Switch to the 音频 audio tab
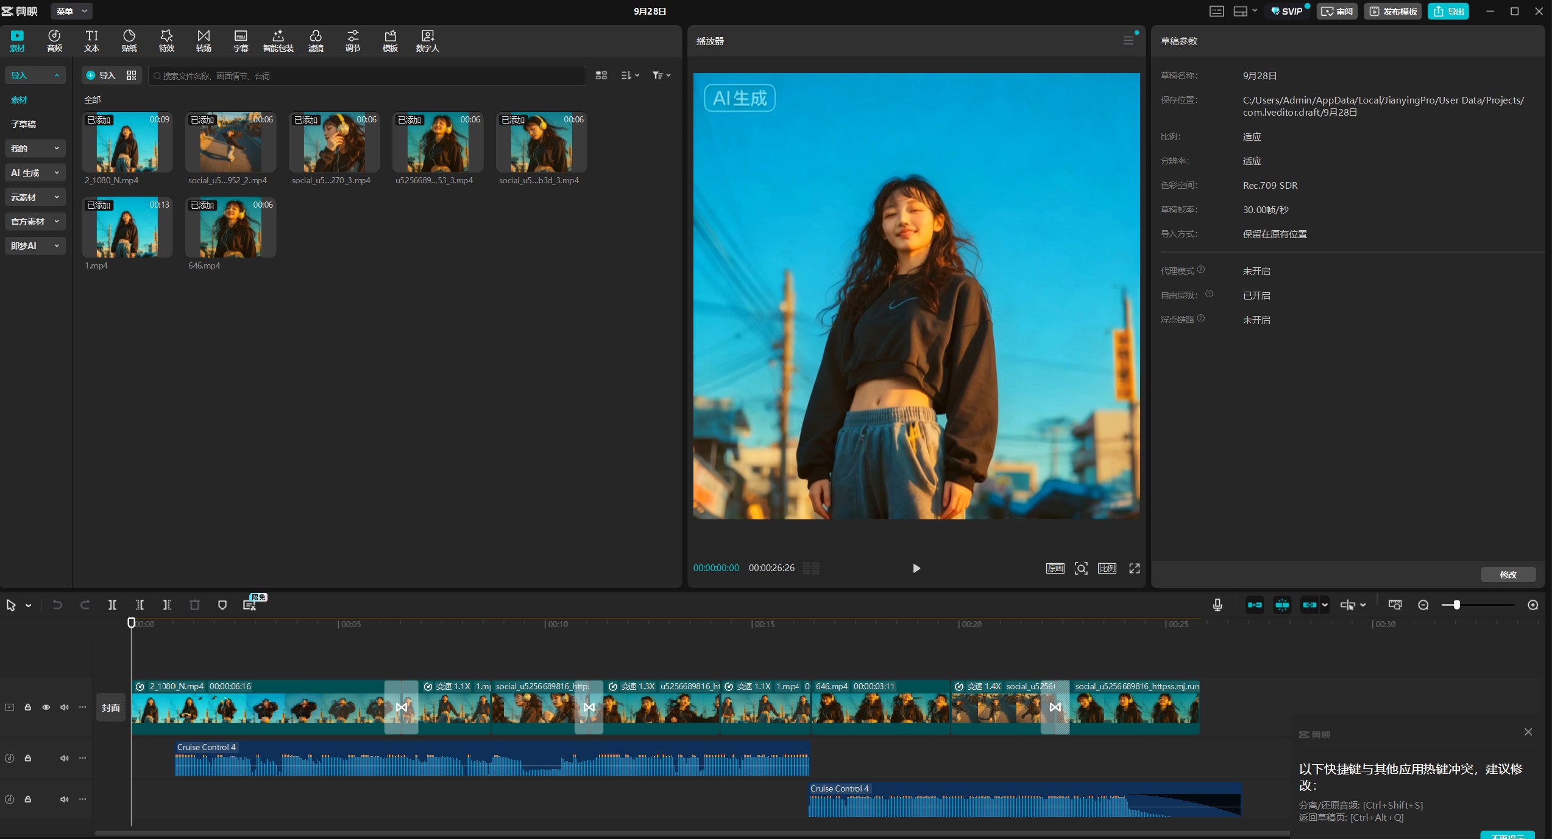Image resolution: width=1552 pixels, height=839 pixels. [x=54, y=41]
